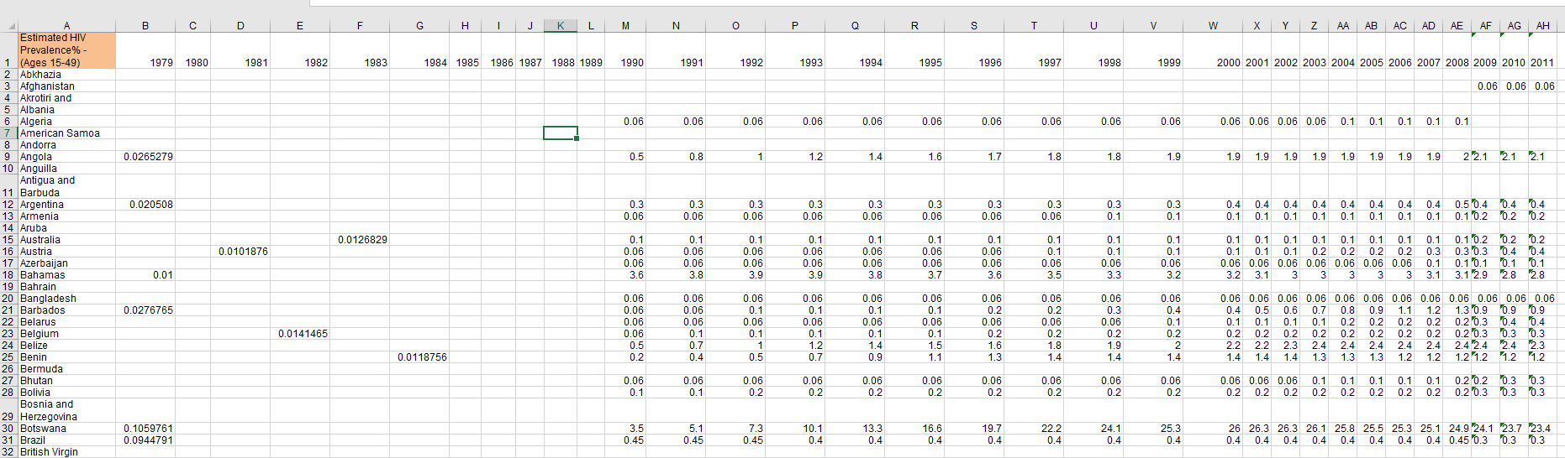Click Brazil 1990 value 0.45
Screen dimensions: 1565x458
(x=625, y=440)
